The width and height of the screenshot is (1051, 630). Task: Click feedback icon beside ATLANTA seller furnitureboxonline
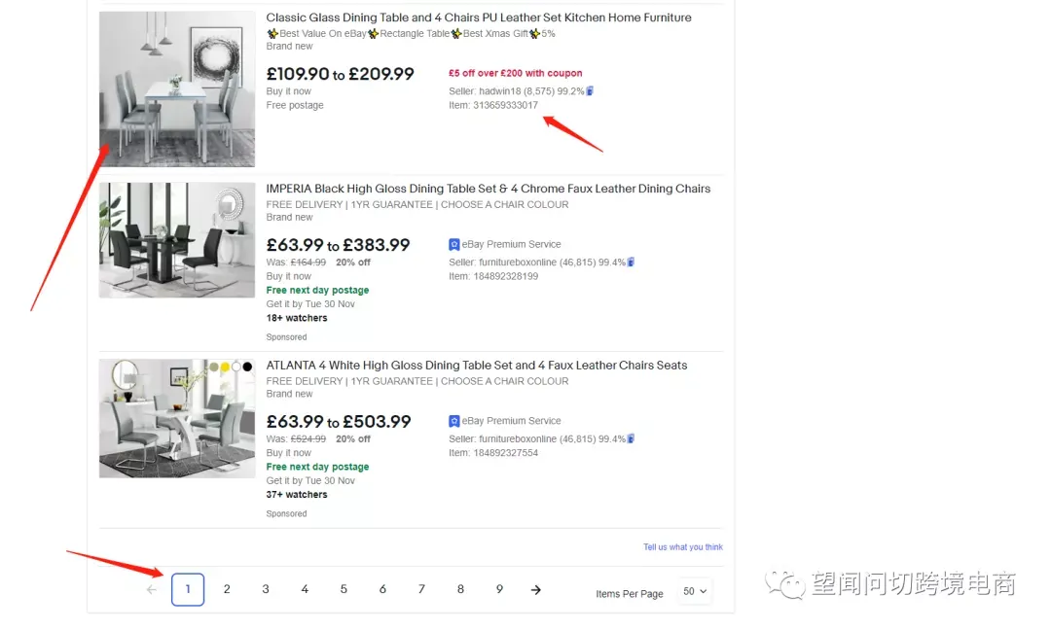[631, 438]
